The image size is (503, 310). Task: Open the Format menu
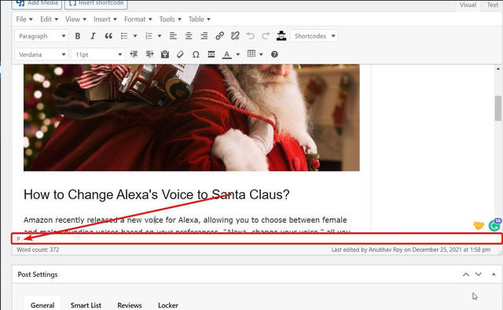click(138, 19)
